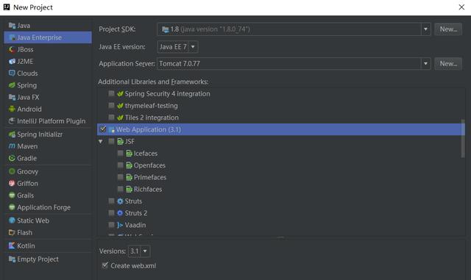Image resolution: width=471 pixels, height=280 pixels.
Task: Click the IntelliJ Platform Plugin icon
Action: (12, 121)
